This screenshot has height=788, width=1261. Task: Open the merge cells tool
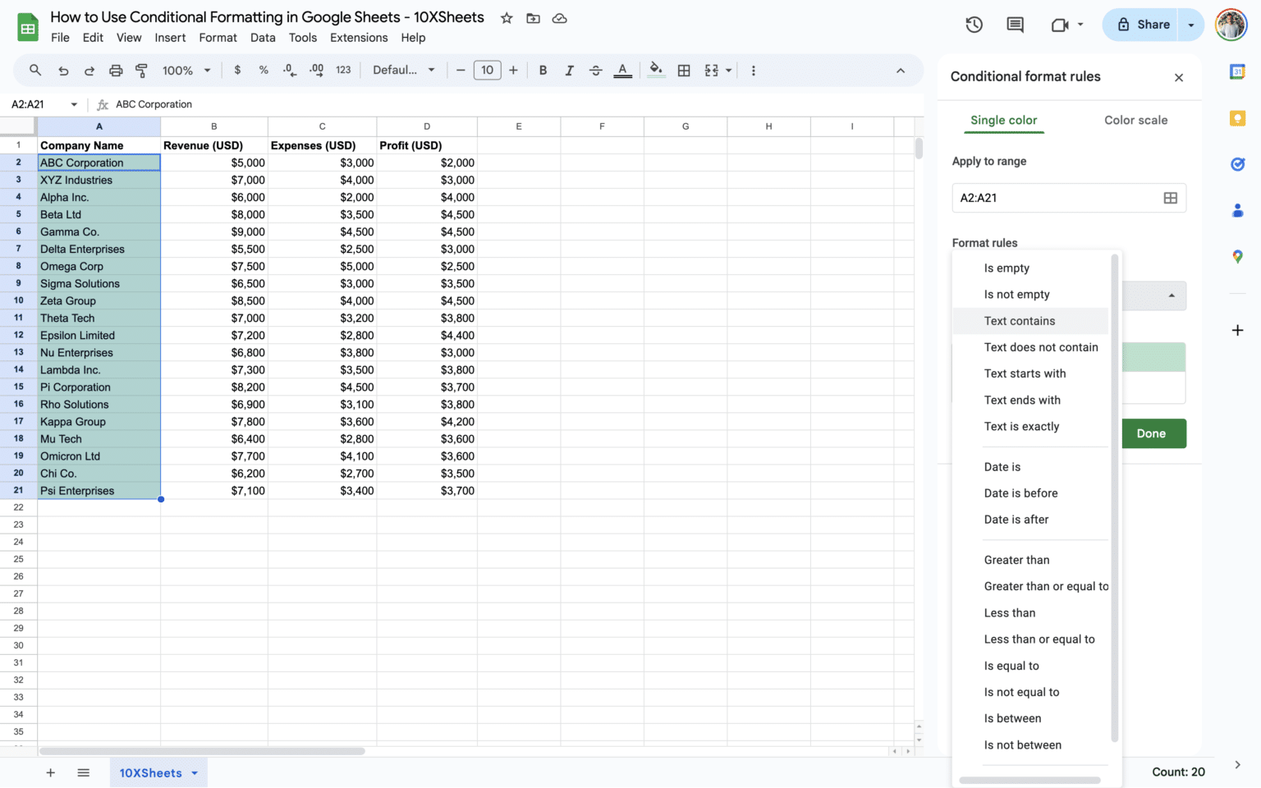[711, 71]
